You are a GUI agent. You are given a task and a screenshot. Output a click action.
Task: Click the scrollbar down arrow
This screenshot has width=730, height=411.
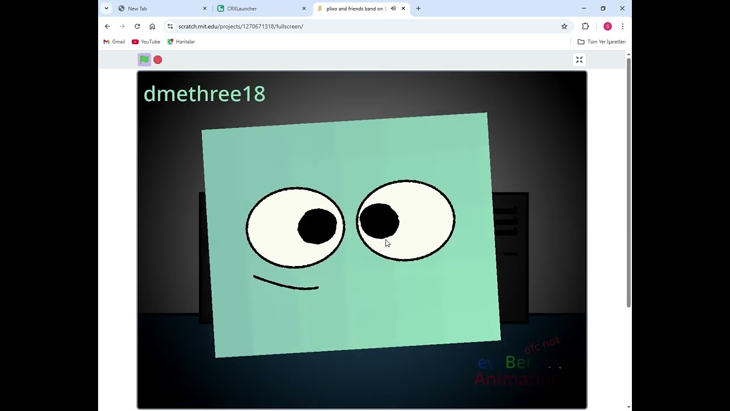[x=628, y=407]
